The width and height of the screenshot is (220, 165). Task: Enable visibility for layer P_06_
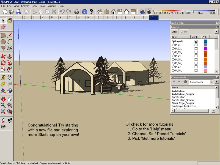click(x=196, y=63)
